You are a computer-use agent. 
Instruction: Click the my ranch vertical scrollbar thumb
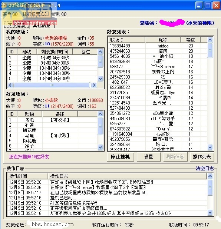coord(100,61)
